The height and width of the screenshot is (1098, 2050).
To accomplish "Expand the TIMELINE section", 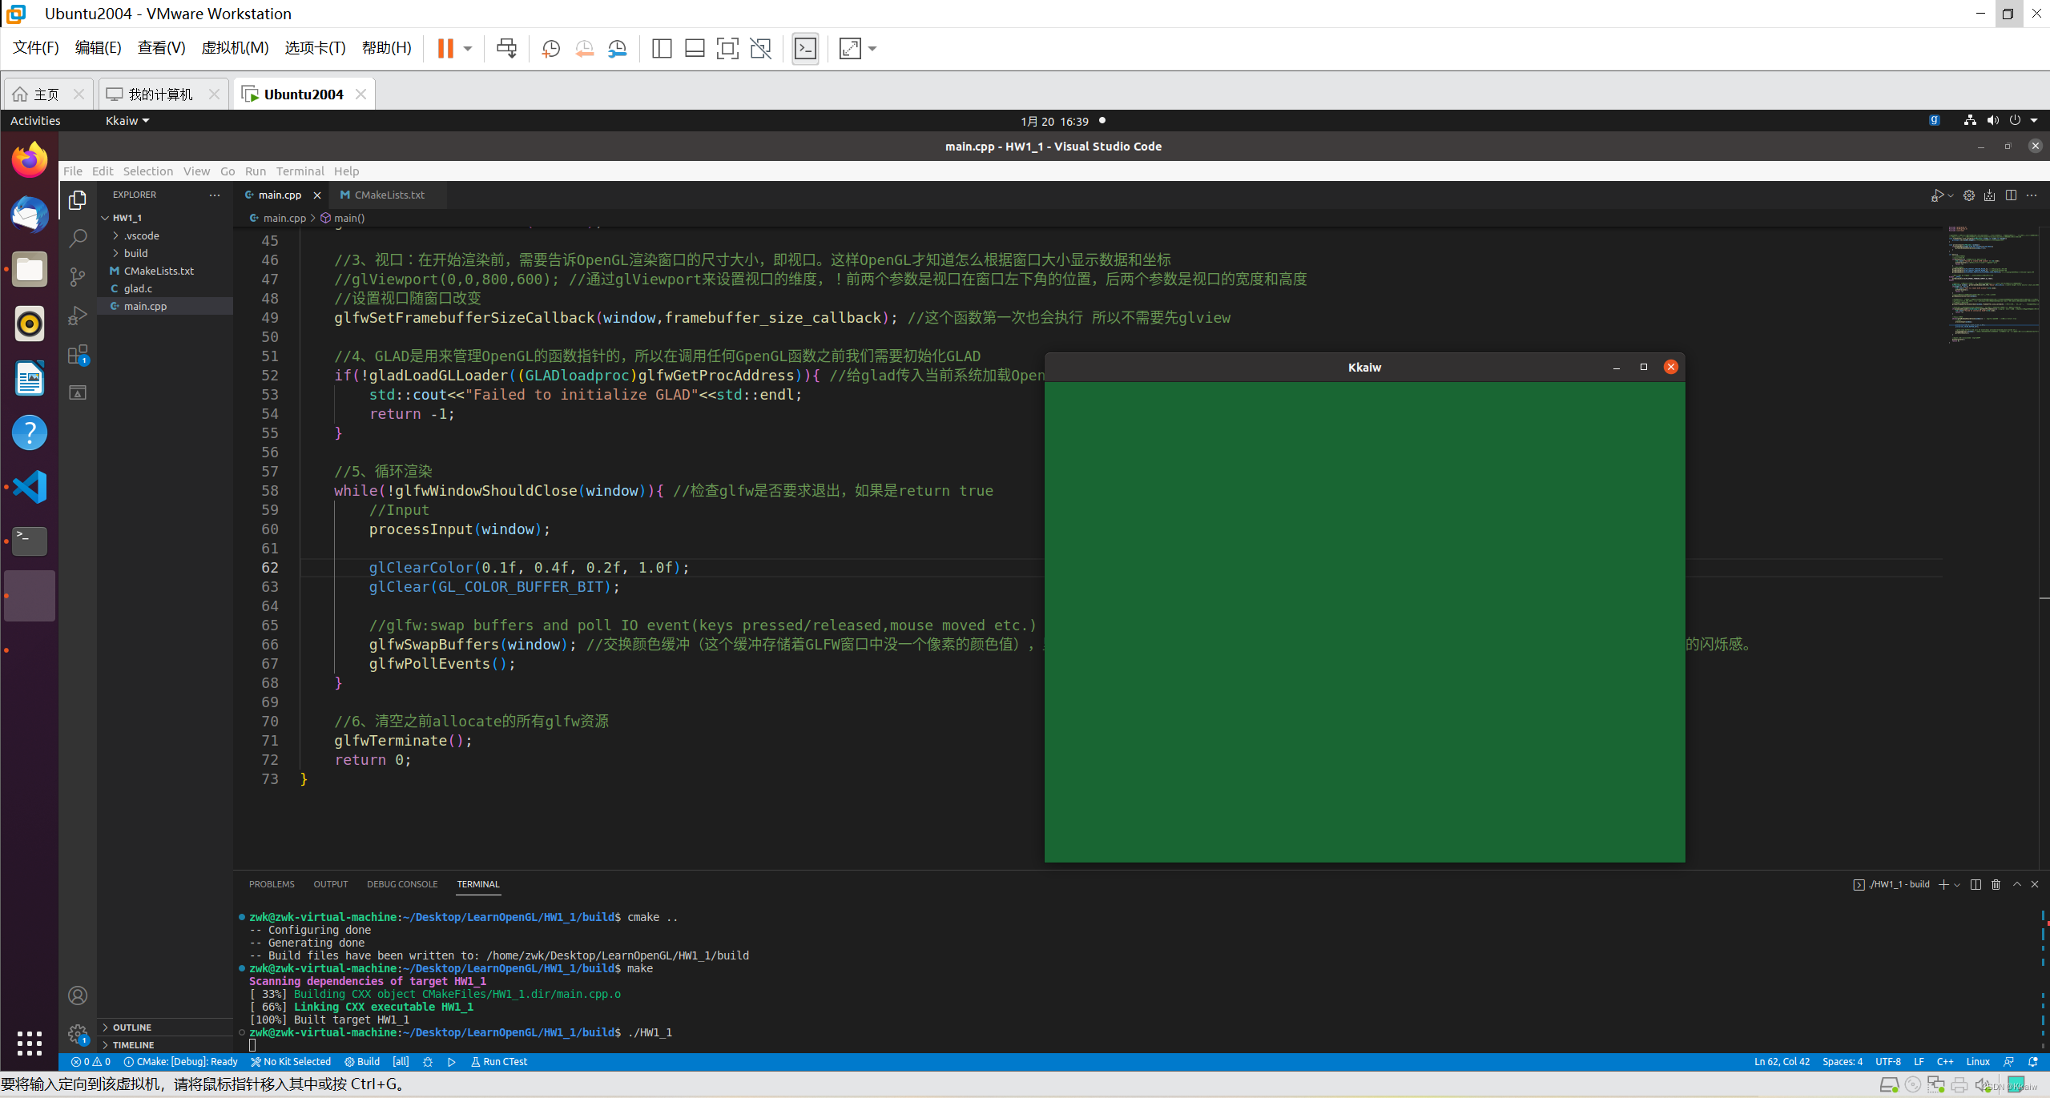I will 133,1045.
